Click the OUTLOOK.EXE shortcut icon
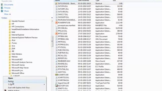 pos(56,4)
